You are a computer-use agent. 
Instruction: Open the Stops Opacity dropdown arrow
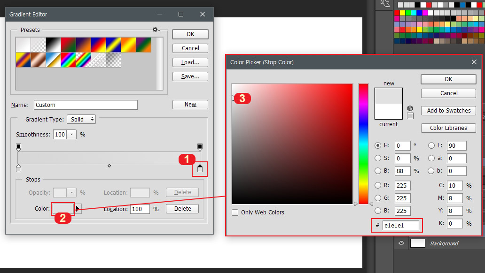(x=71, y=192)
